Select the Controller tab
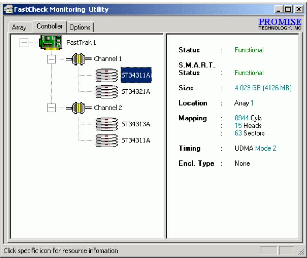Viewport: 307px width, 258px height. (x=50, y=26)
